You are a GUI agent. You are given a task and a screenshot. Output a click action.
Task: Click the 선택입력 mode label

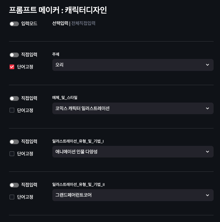coord(60,23)
